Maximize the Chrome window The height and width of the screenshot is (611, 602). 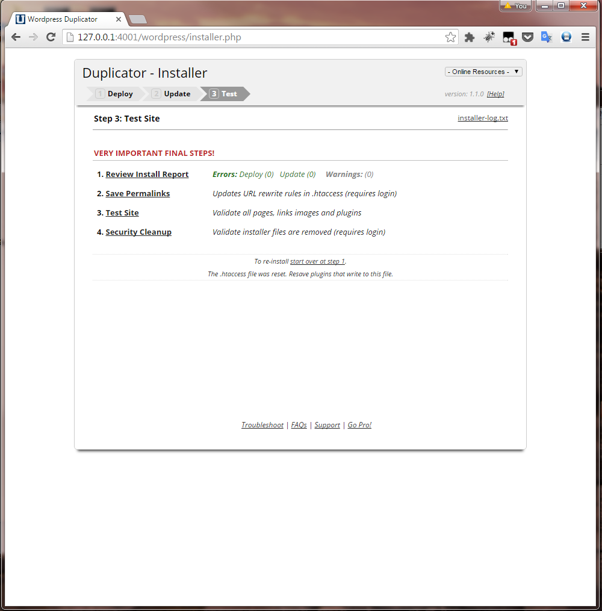(561, 6)
